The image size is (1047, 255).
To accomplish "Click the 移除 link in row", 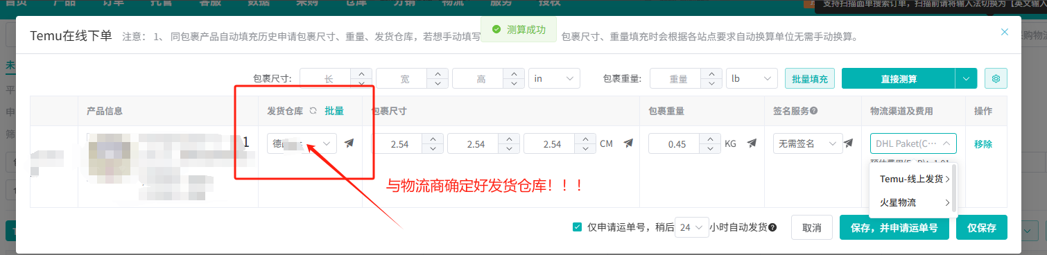I will (983, 144).
